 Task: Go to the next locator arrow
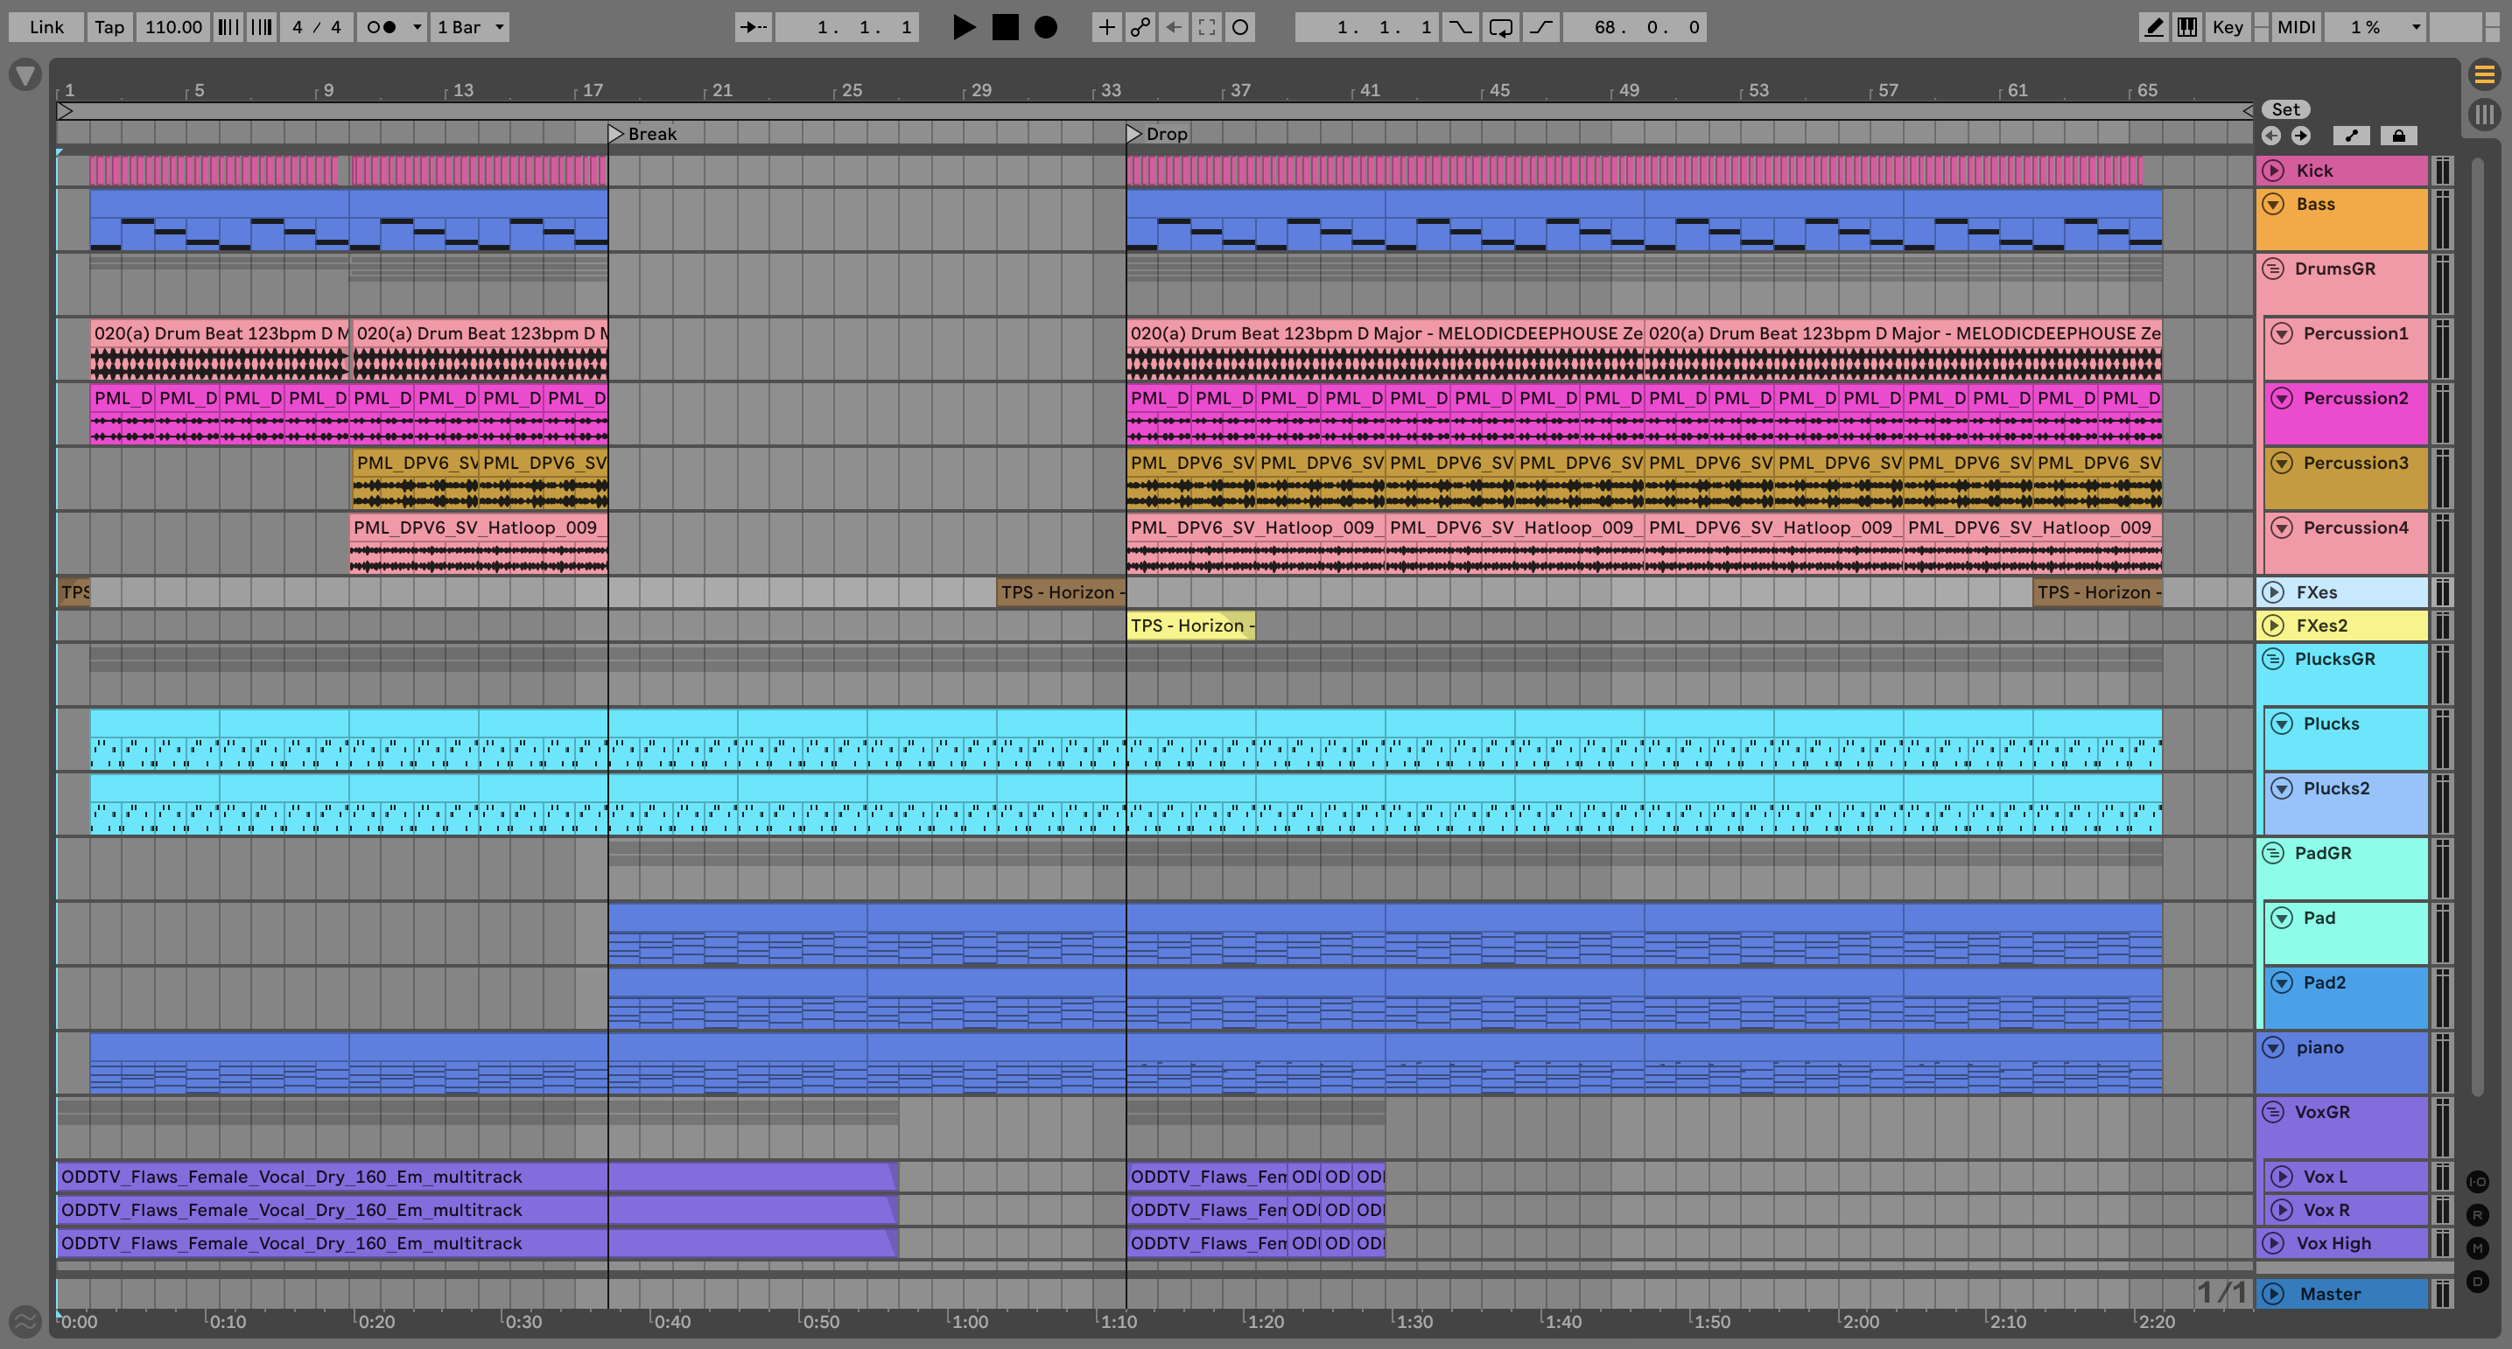coord(2300,136)
